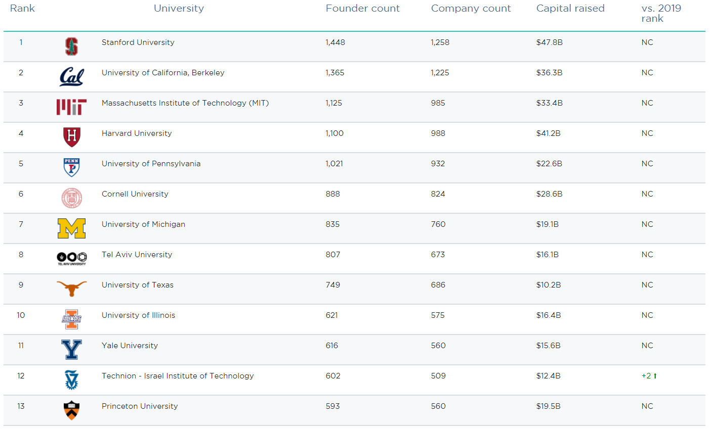Click the Cal Berkeley logo
Viewport: 710px width, 429px height.
coord(71,77)
